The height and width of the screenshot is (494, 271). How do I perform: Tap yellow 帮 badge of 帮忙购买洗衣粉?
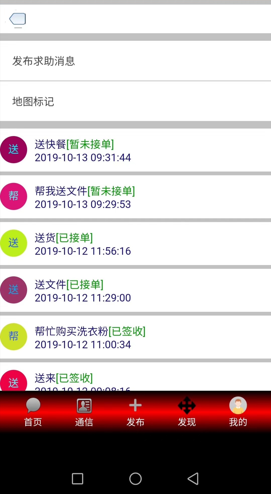[x=14, y=337]
